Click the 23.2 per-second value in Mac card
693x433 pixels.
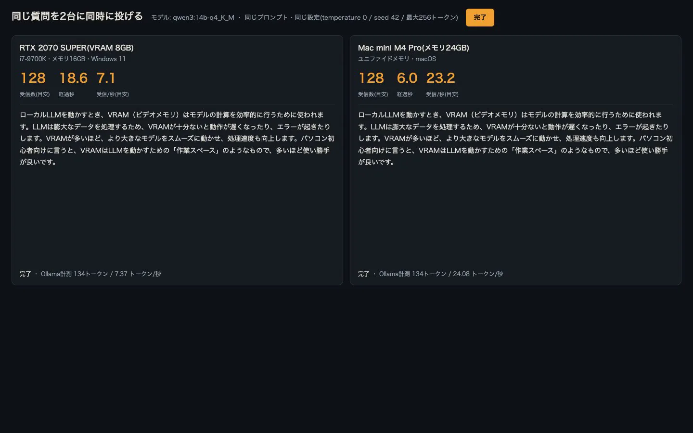coord(440,78)
